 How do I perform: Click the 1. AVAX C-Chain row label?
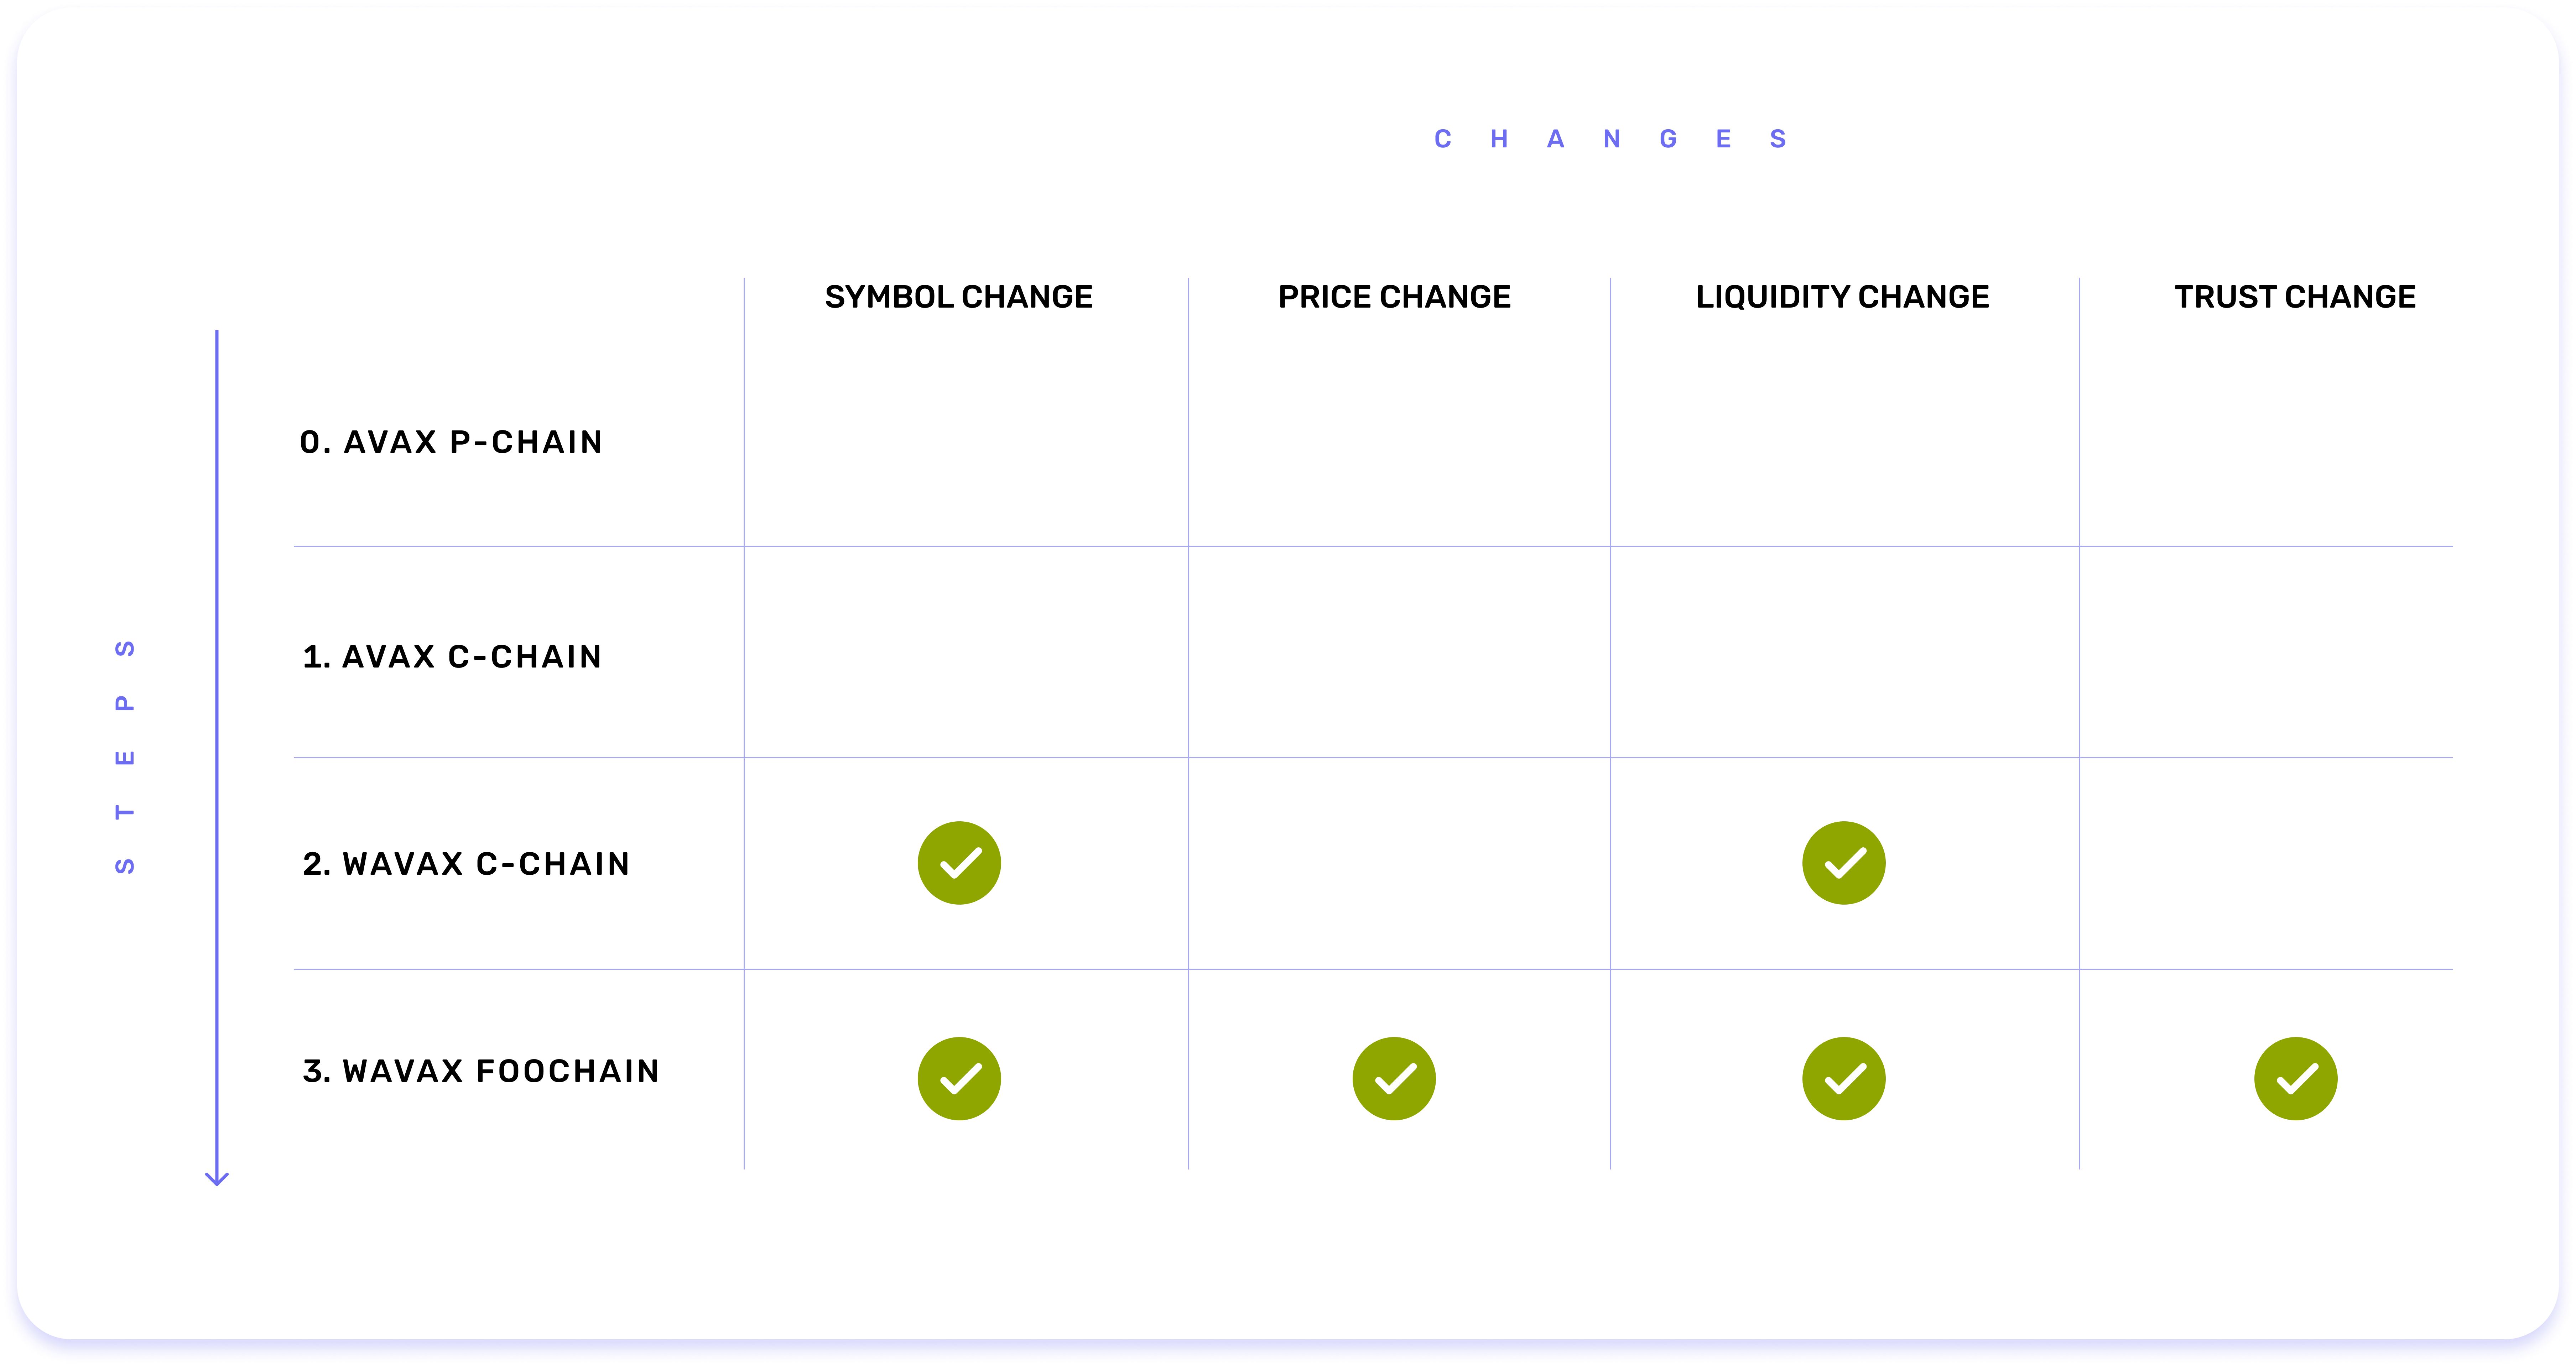pyautogui.click(x=452, y=656)
